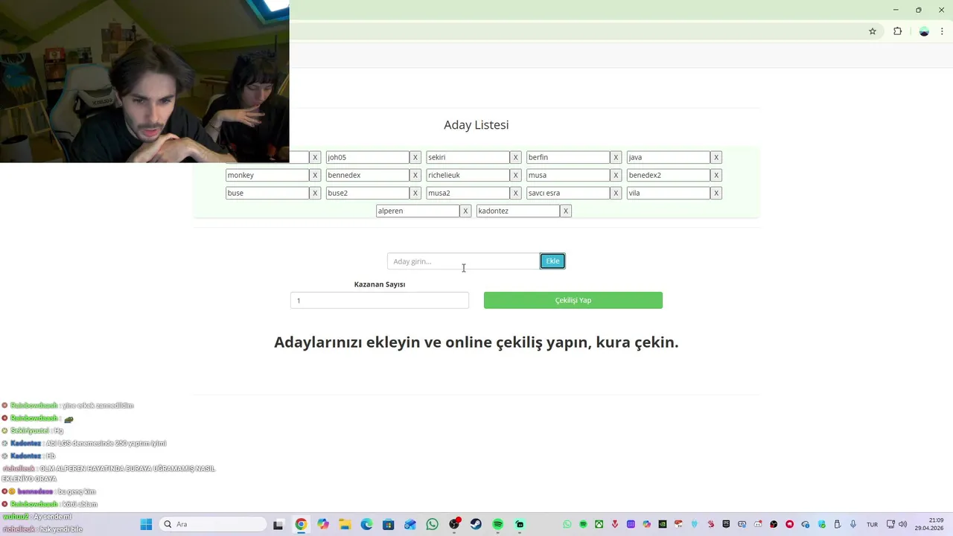This screenshot has height=536, width=953.
Task: Click the taskbar Ara search box
Action: 212,524
